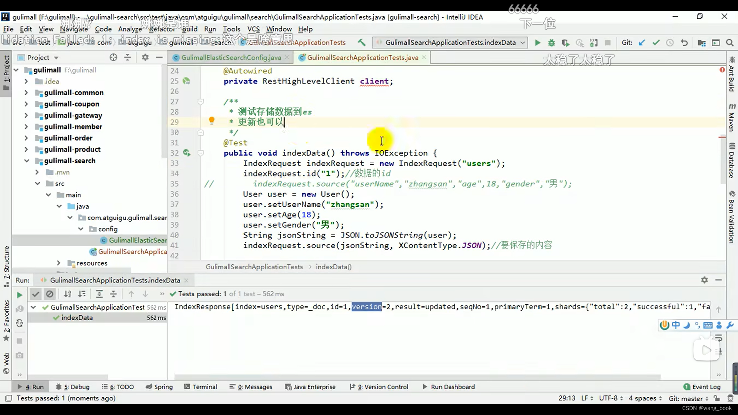Viewport: 738px width, 415px height.
Task: Open the 6: TODO tool window
Action: click(118, 387)
